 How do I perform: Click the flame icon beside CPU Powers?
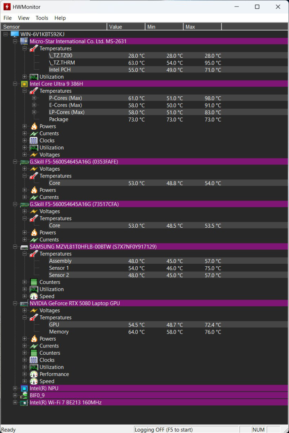[x=34, y=126]
